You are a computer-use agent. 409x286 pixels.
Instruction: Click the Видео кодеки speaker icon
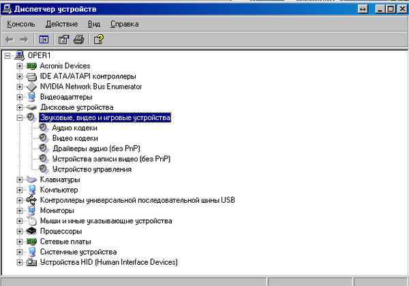tap(44, 138)
